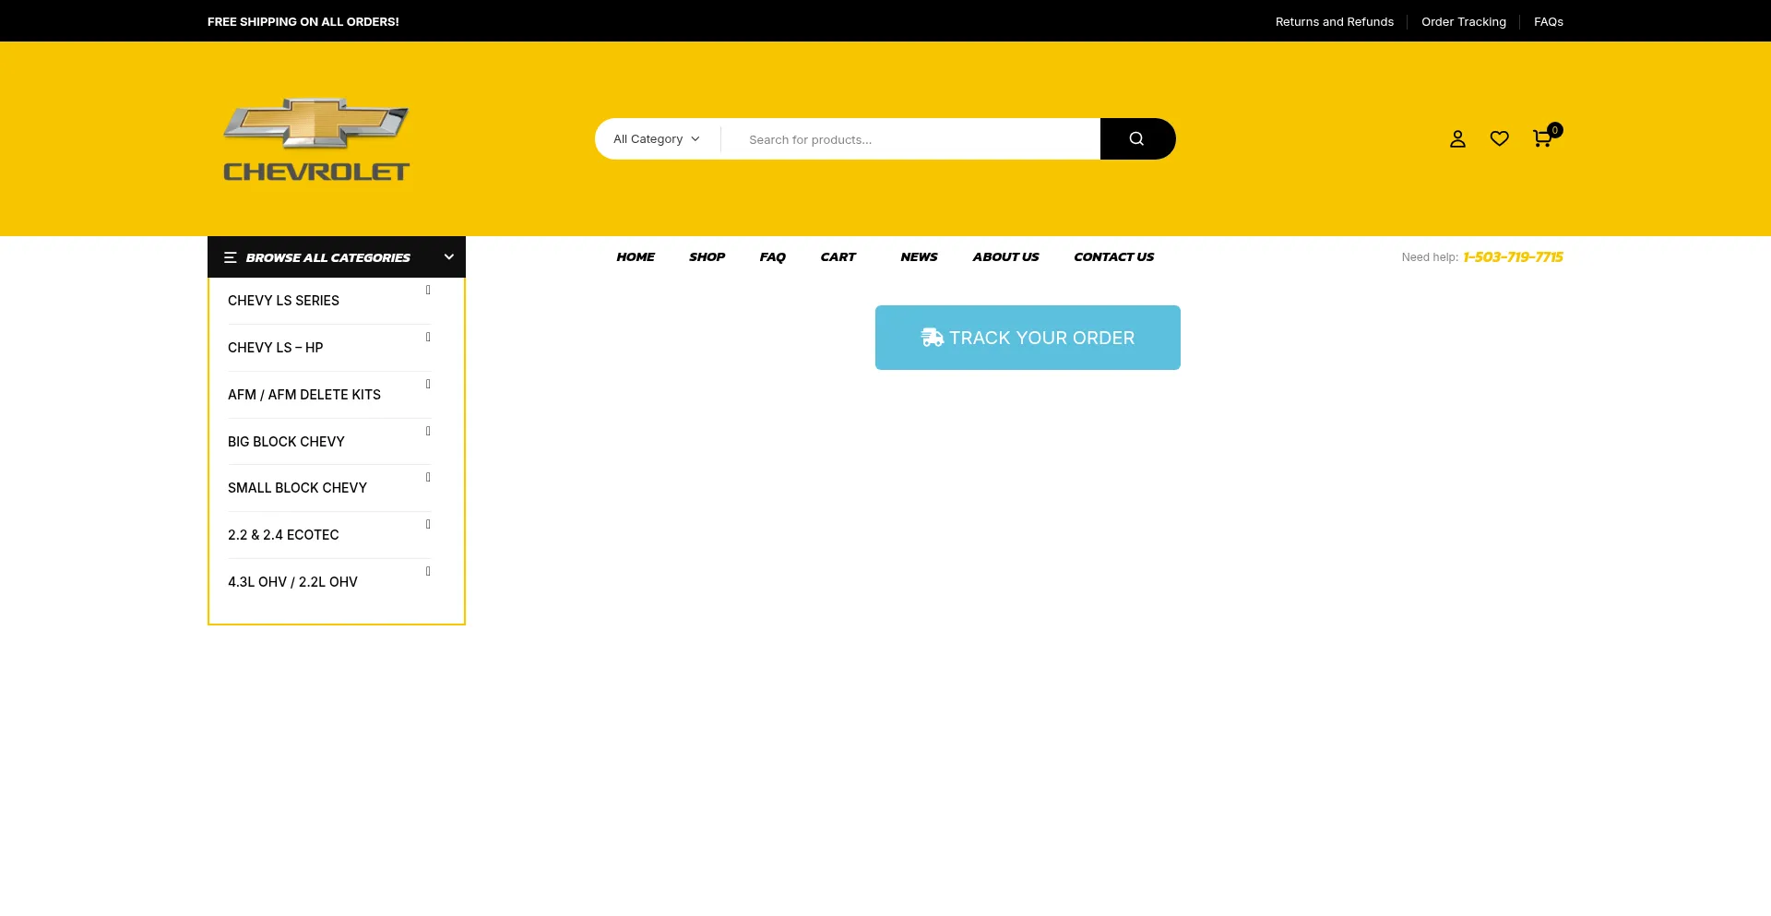Open the Order Tracking link
Viewport: 1771px width, 916px height.
pyautogui.click(x=1463, y=22)
